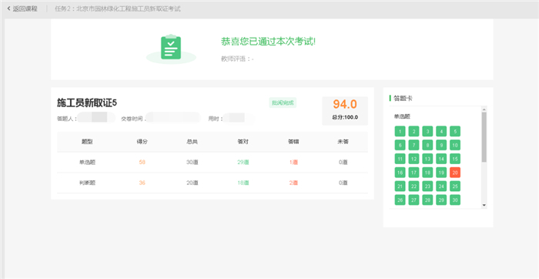The height and width of the screenshot is (279, 539).
Task: Select question 11 tile
Action: click(400, 159)
